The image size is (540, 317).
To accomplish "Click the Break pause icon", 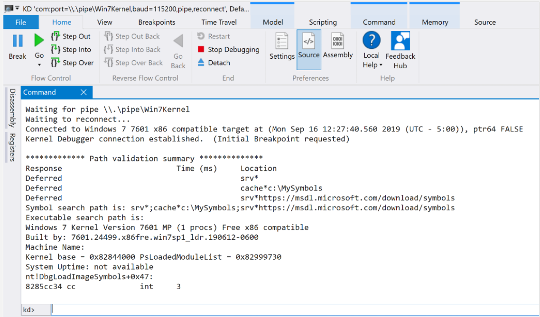I will pos(18,41).
